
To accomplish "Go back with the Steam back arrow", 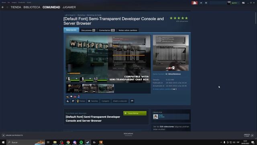I will [x=3, y=7].
